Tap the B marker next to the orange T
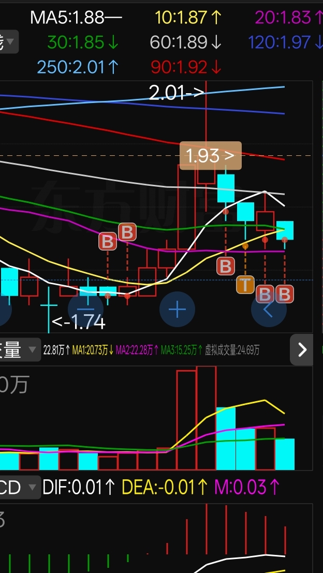The width and height of the screenshot is (323, 573). coord(265,294)
